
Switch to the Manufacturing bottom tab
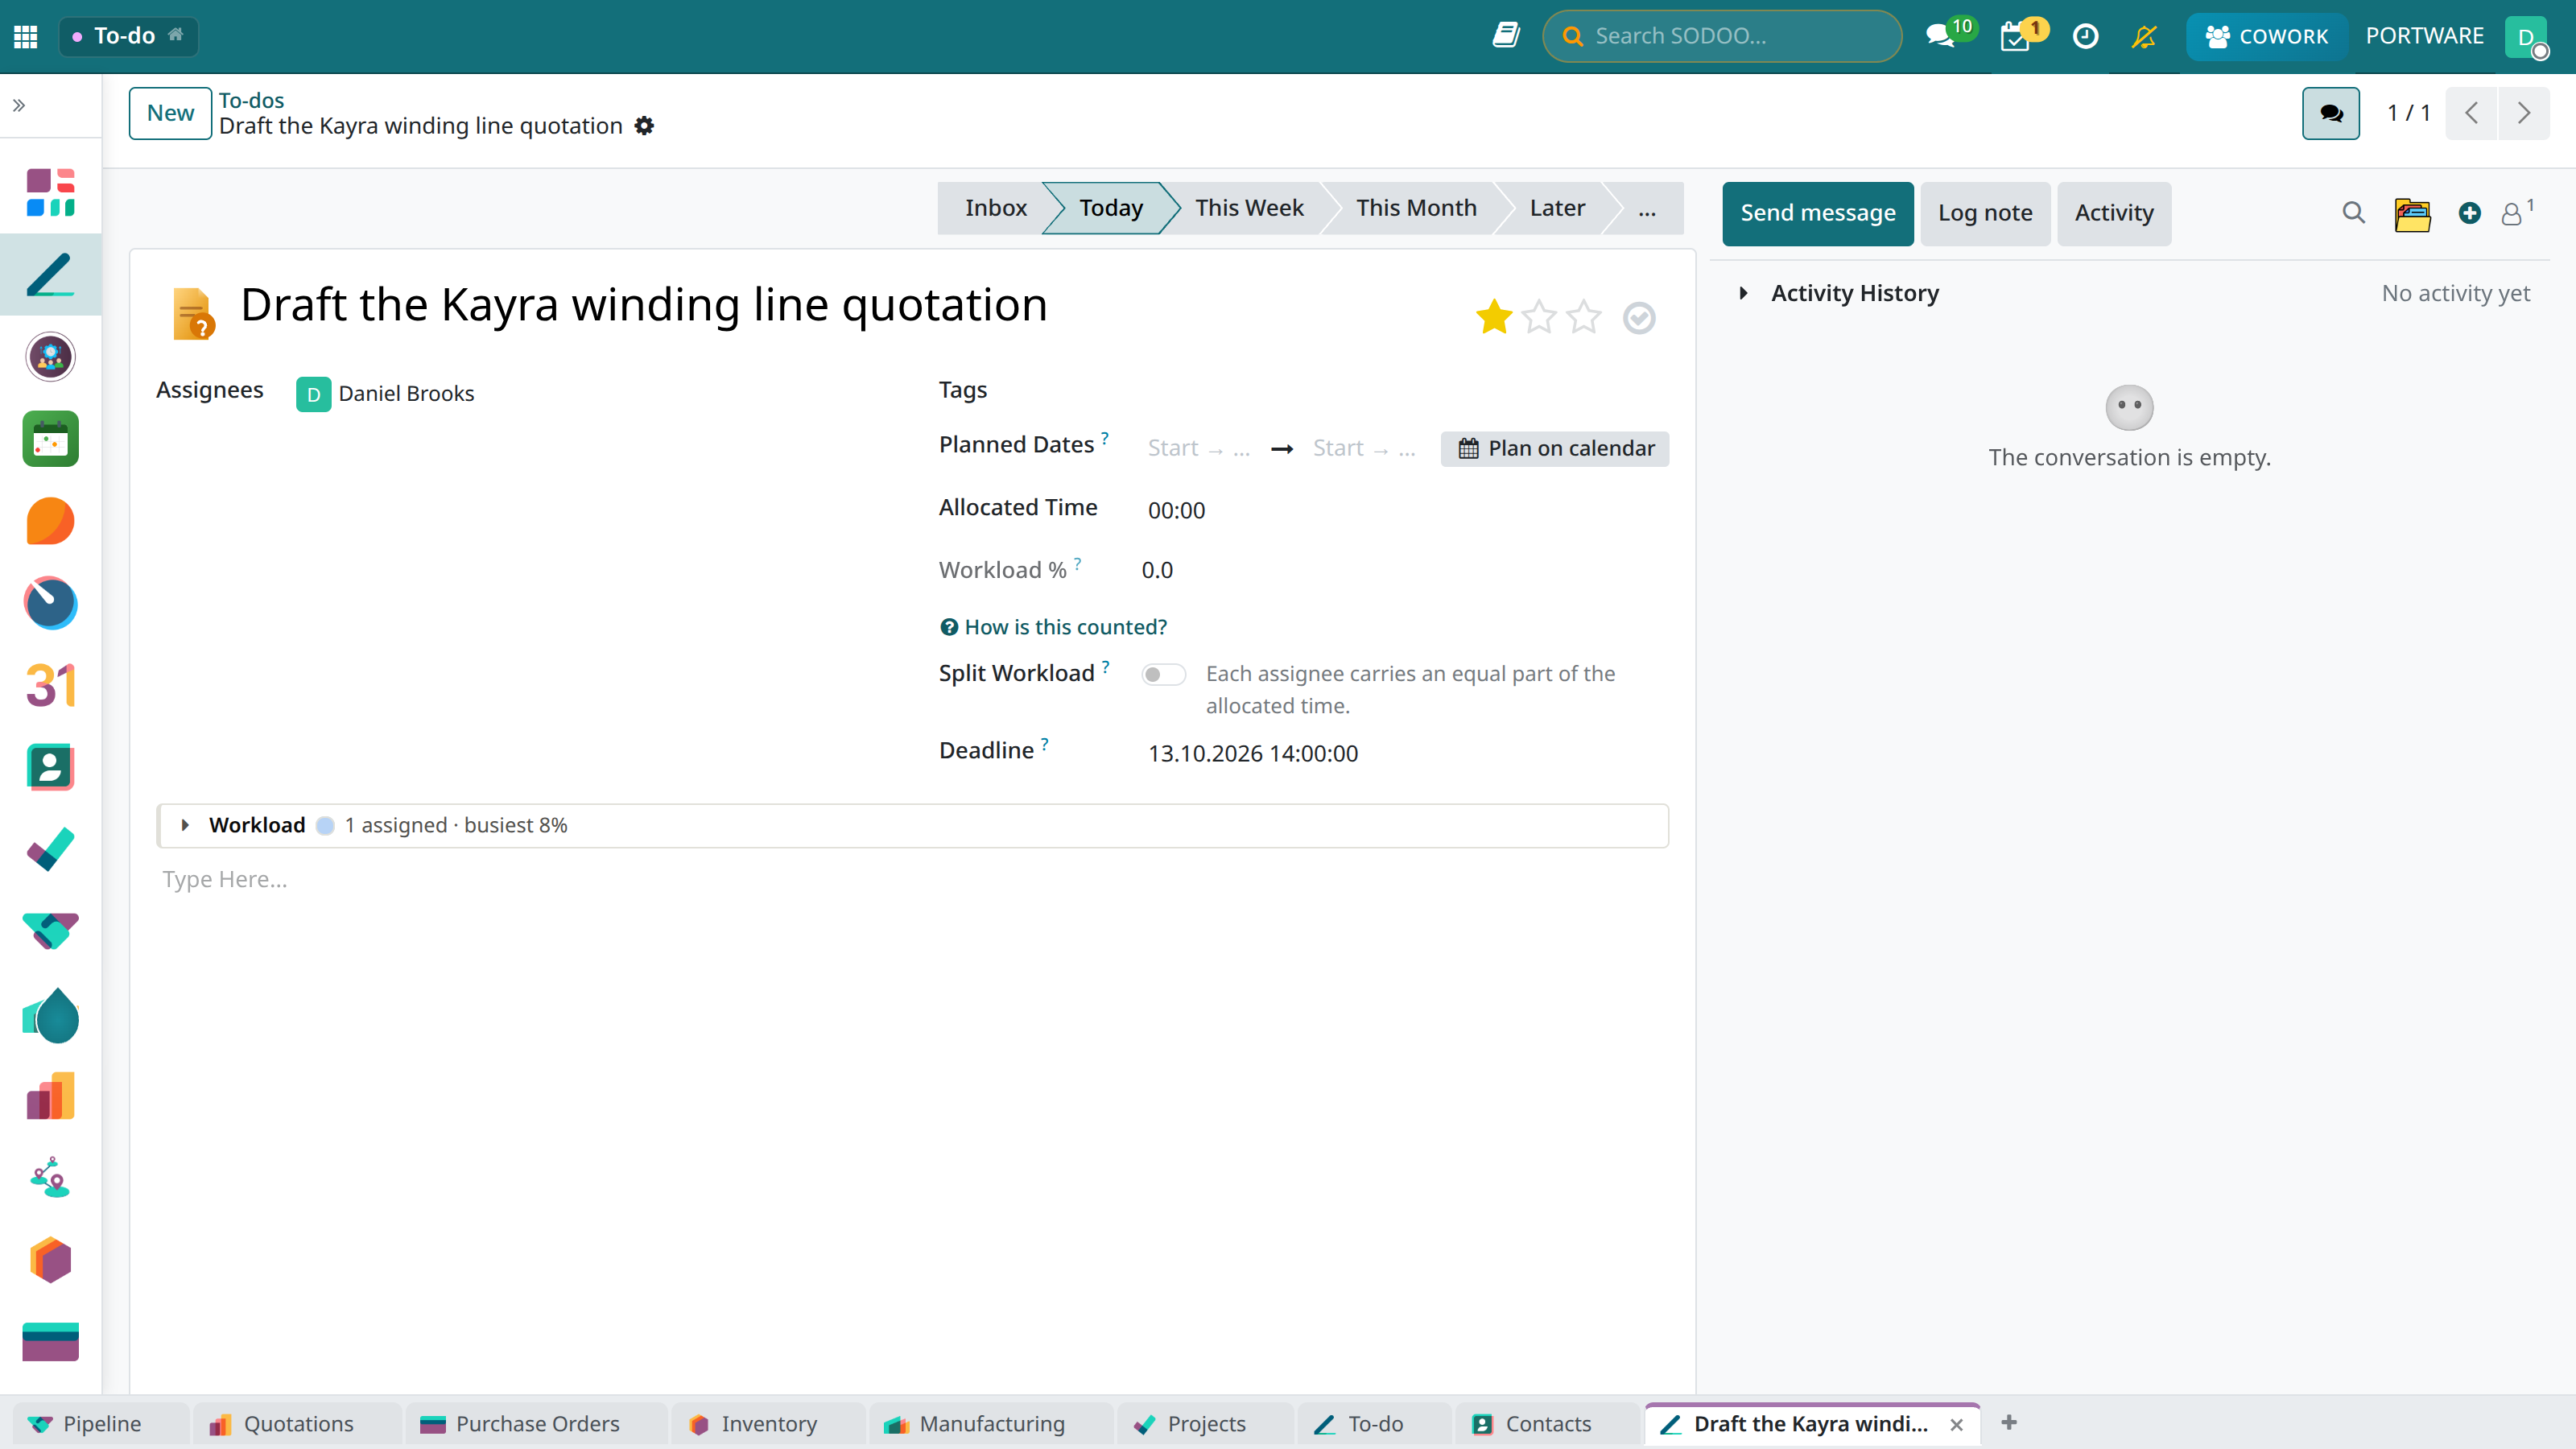[990, 1424]
